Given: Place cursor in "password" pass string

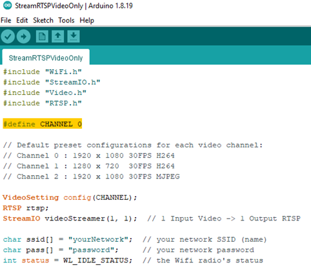Looking at the screenshot, I should click(92, 250).
